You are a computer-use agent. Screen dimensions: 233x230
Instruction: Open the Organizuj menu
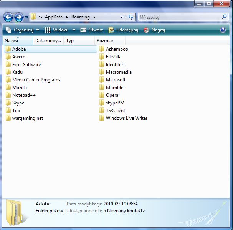tap(22, 30)
